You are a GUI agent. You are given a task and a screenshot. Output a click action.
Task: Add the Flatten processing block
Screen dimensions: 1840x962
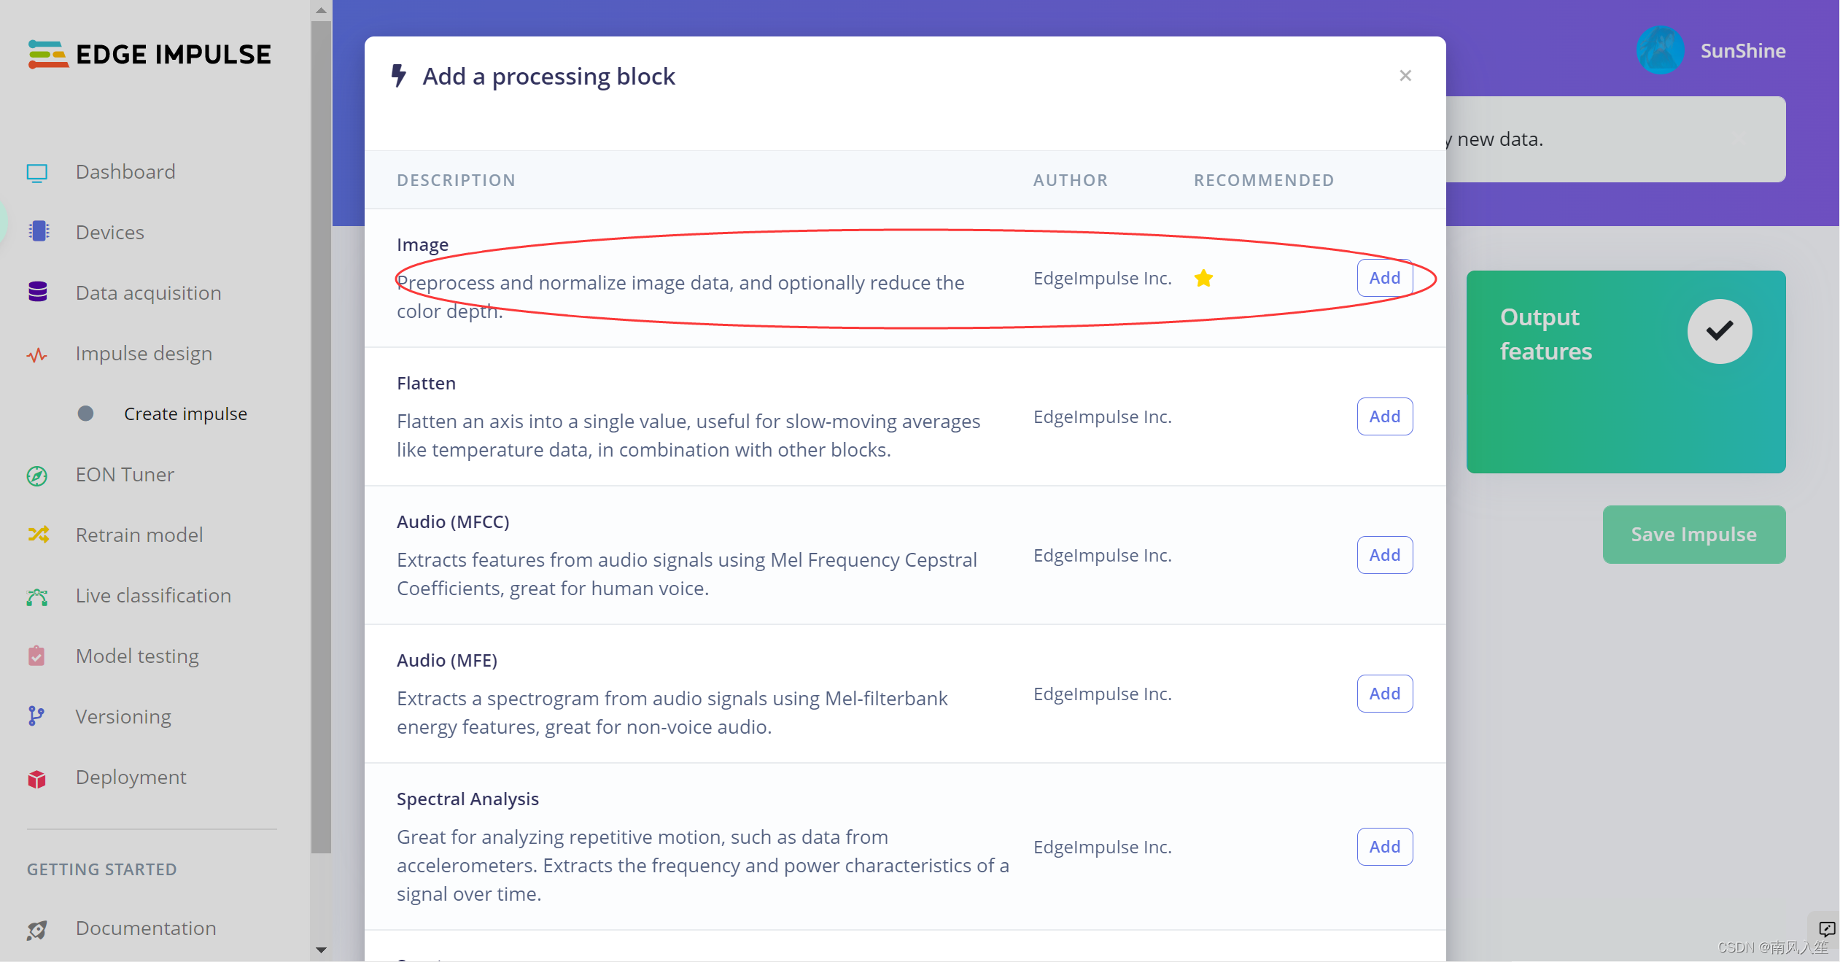tap(1384, 416)
